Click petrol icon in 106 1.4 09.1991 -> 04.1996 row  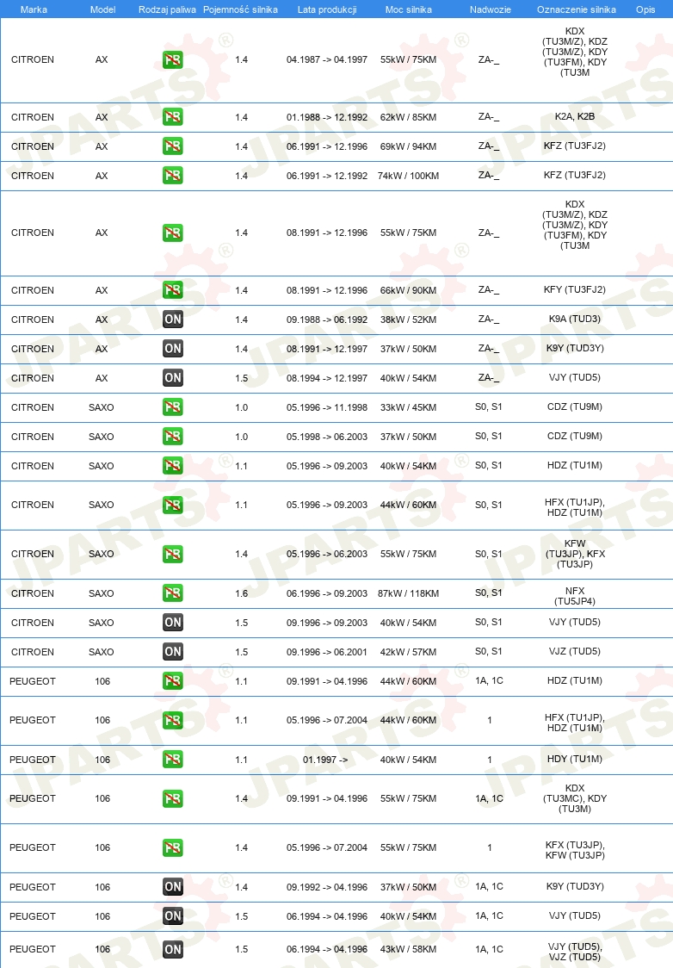[173, 799]
